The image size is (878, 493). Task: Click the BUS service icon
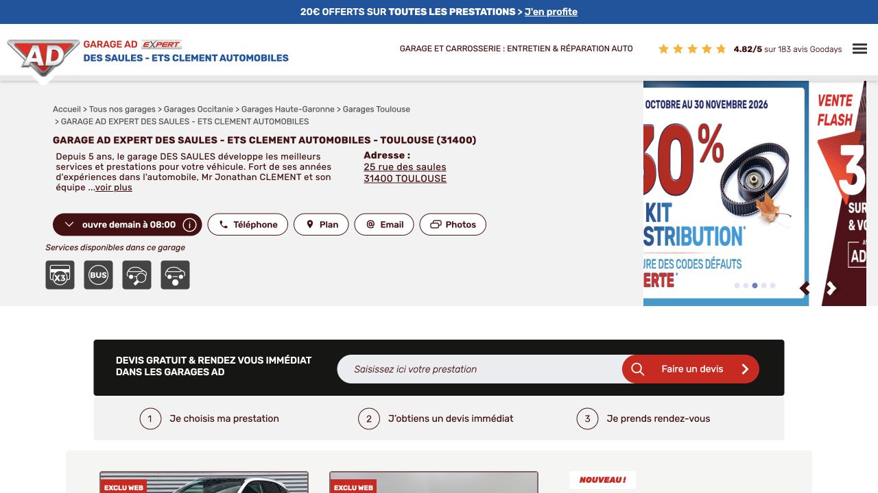point(98,275)
